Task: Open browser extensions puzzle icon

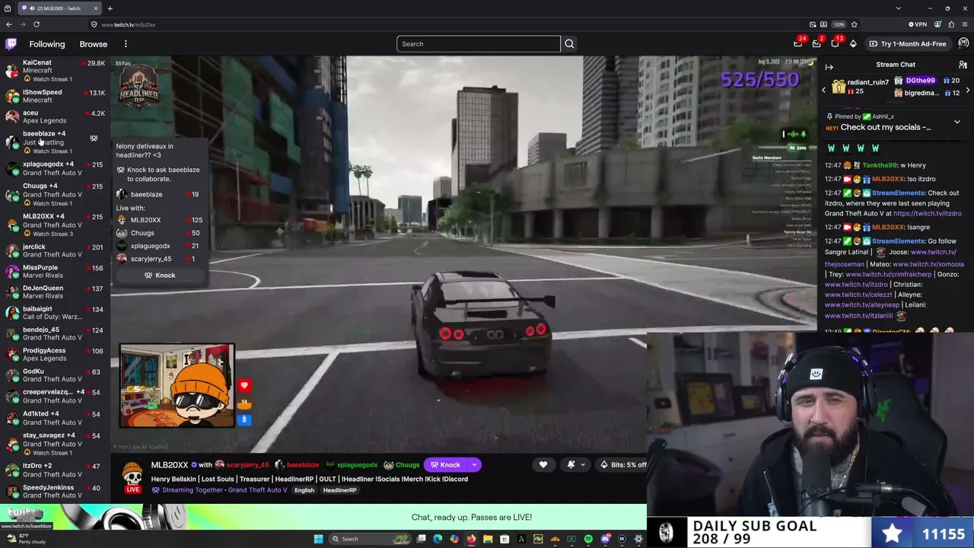Action: click(x=951, y=24)
